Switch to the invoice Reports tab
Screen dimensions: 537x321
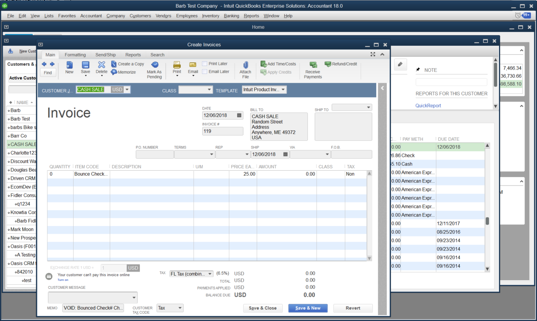pos(133,55)
